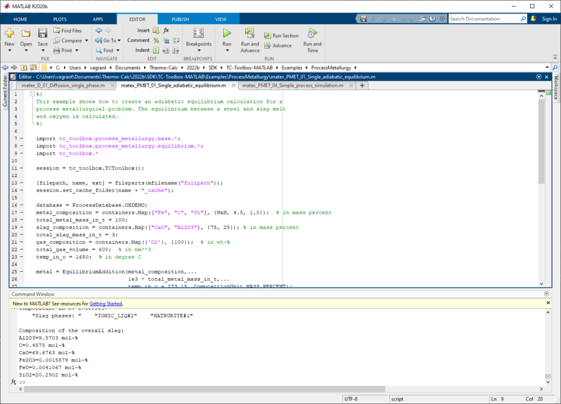Open the matex_PMET_04_Simple_process_simulation.m tab

292,85
